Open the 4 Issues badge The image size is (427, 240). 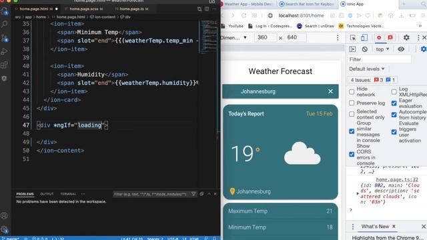point(372,80)
